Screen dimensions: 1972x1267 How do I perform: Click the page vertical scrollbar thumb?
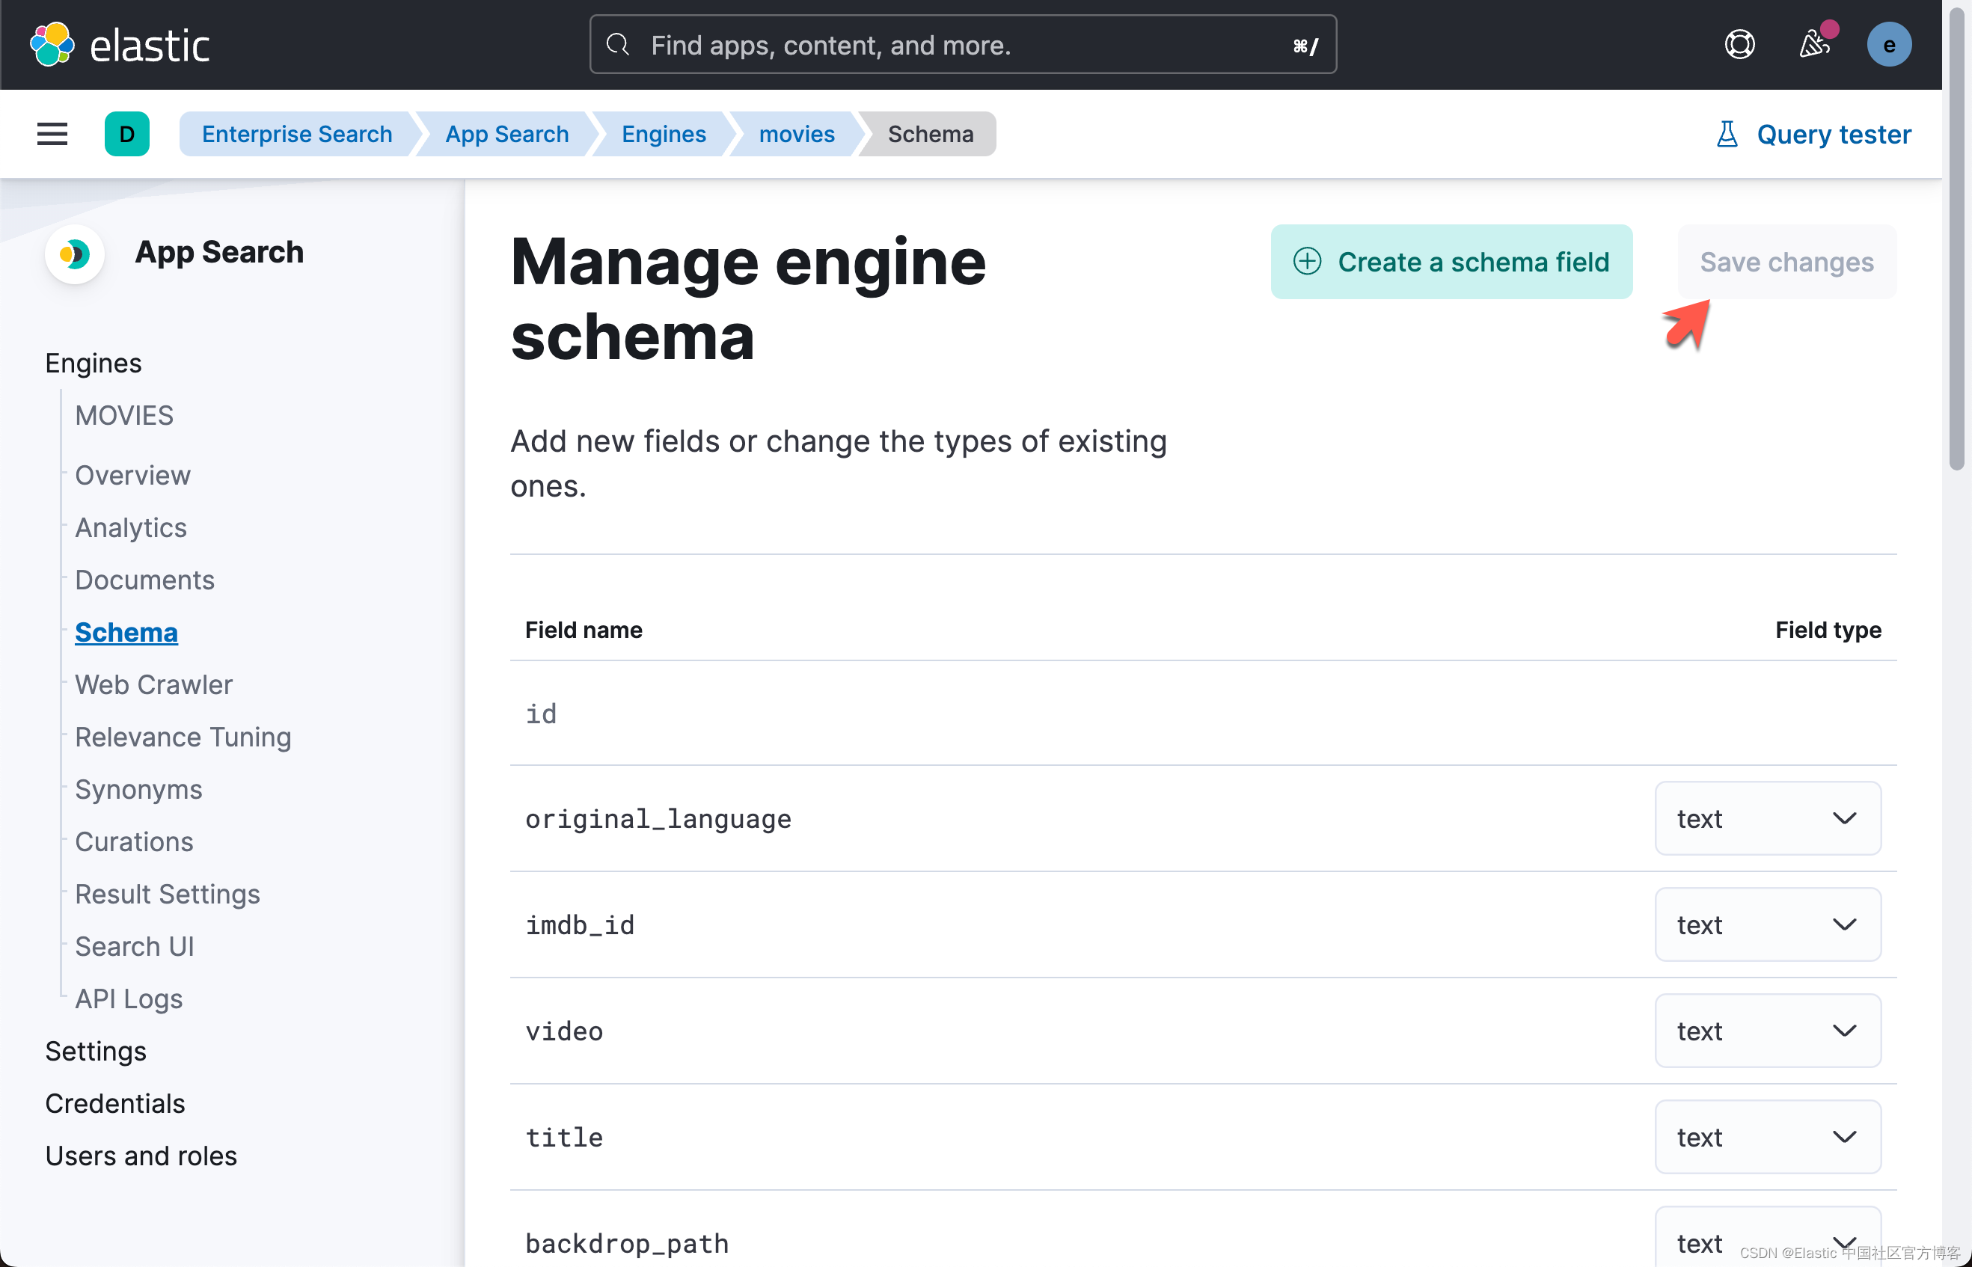[x=1956, y=239]
